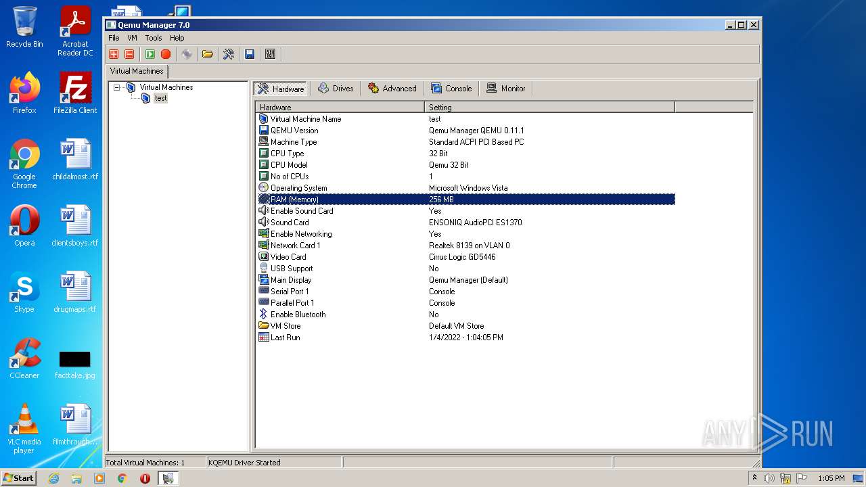The height and width of the screenshot is (487, 866).
Task: Open Opera desktop shortcut
Action: point(24,226)
